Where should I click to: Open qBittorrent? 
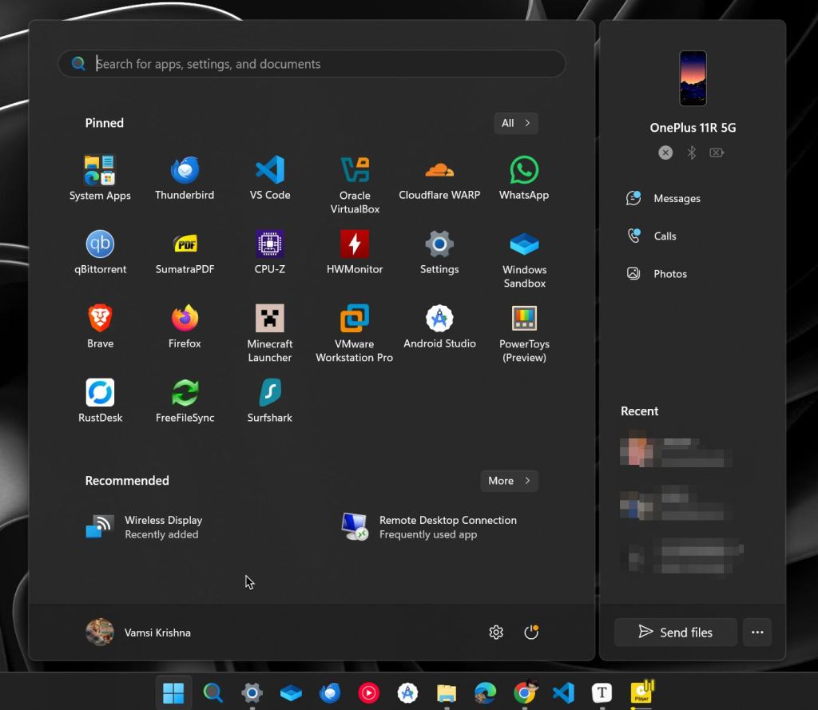100,252
